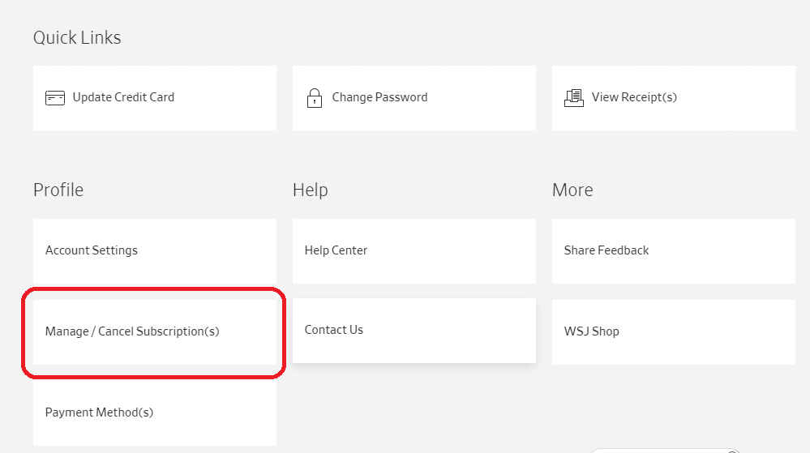Open the Share Feedback option
810x453 pixels.
pos(606,250)
